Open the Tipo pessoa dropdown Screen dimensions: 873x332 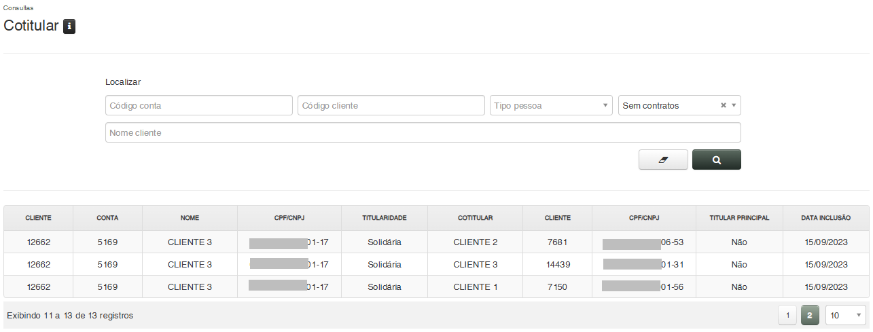[x=551, y=105]
